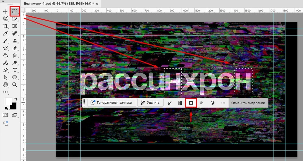Activate the Hand tool
Screen dimensions: 303x161
(5, 85)
